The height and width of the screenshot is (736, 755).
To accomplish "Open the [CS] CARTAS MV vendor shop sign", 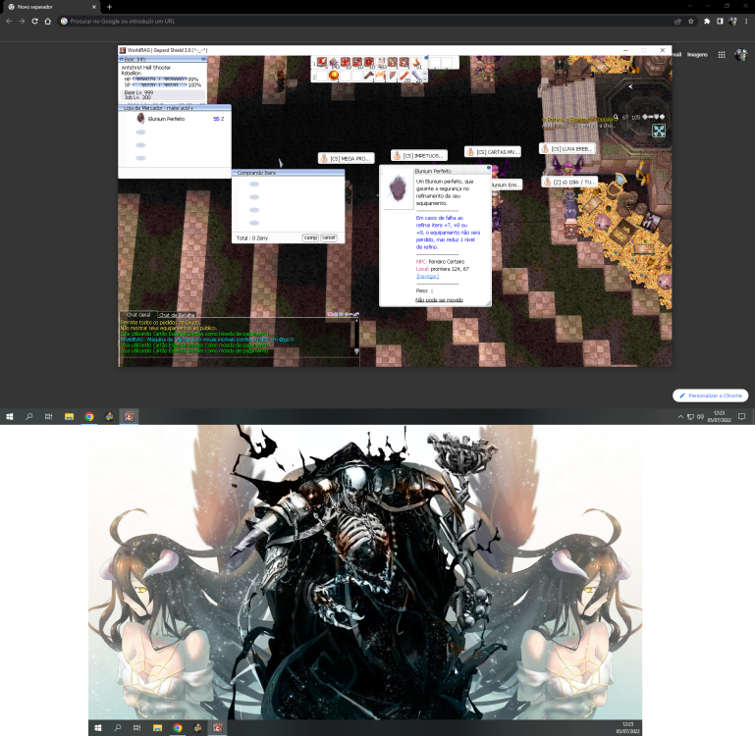I will point(492,152).
